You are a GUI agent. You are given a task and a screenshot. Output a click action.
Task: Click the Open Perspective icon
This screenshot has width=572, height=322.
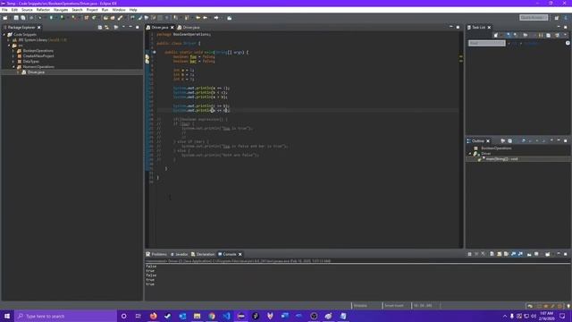point(557,18)
